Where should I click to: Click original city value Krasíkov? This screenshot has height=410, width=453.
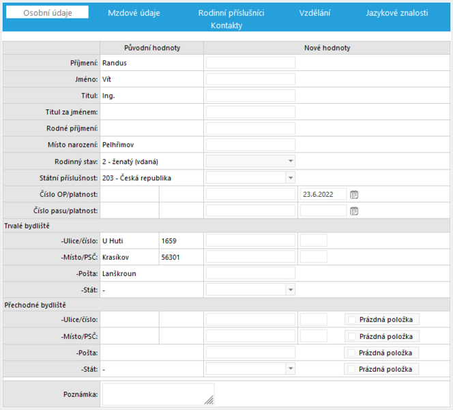[x=115, y=257]
